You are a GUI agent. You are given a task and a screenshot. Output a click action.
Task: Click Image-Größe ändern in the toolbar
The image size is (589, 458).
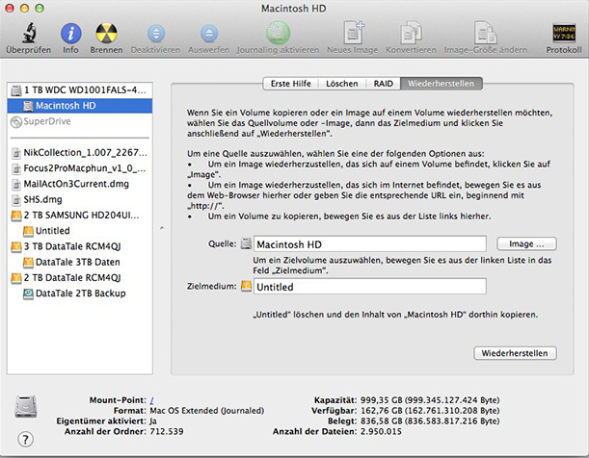click(477, 33)
